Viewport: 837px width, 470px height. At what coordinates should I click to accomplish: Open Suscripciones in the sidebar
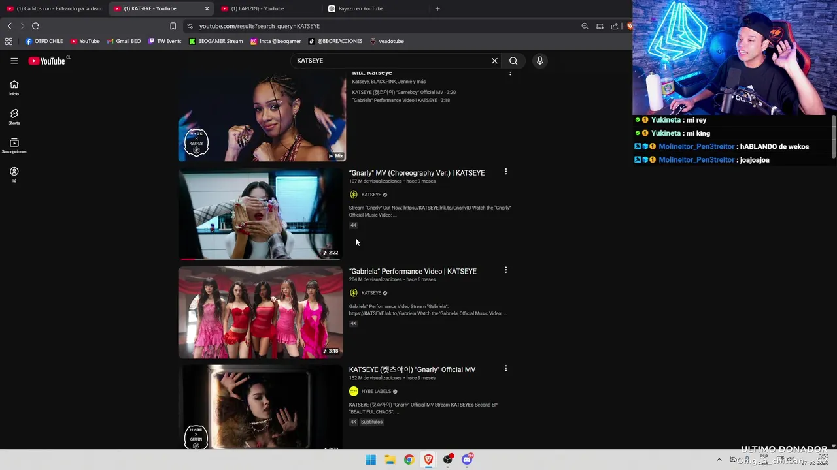pyautogui.click(x=14, y=146)
